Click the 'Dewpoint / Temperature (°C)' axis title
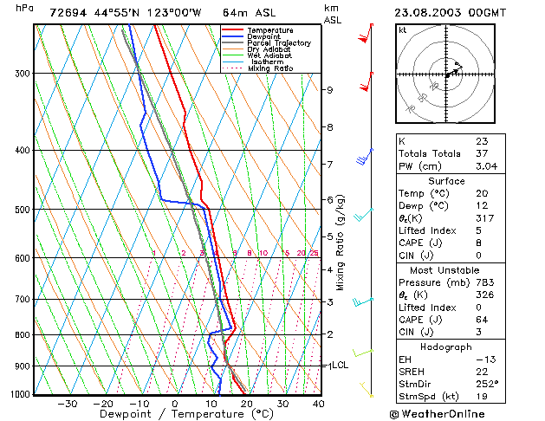The width and height of the screenshot is (545, 421). click(186, 414)
